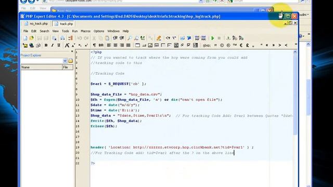Click the subscript icon
The width and height of the screenshot is (333, 187).
point(80,45)
